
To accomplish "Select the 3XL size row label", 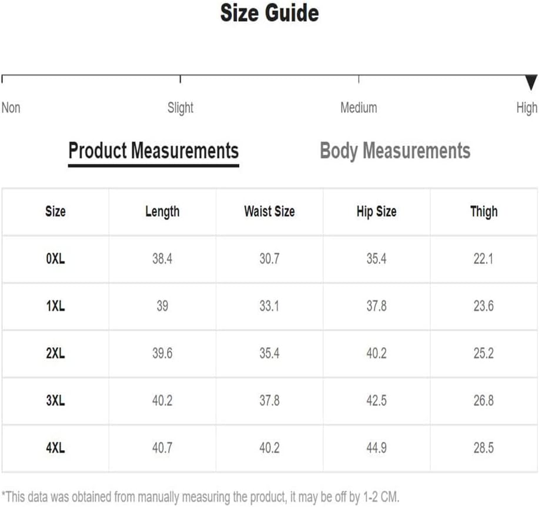I will tap(55, 401).
